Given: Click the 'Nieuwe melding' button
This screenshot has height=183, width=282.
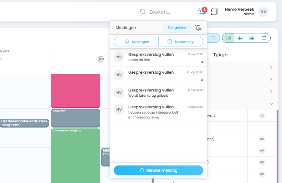Looking at the screenshot, I should coord(158,170).
